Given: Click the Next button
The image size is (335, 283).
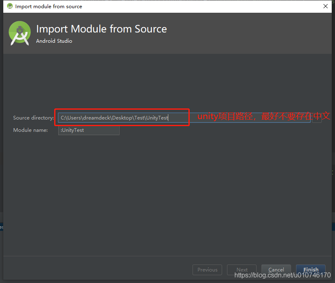Looking at the screenshot, I should (x=242, y=269).
